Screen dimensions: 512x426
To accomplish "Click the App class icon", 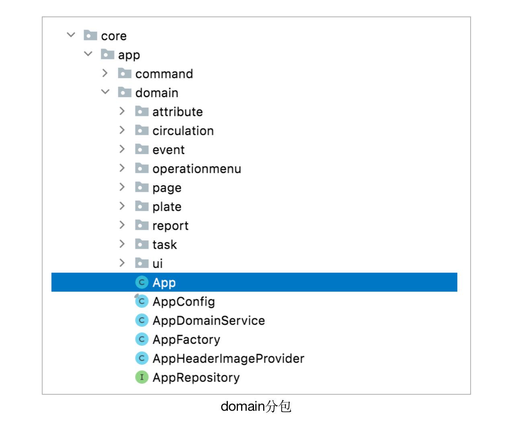I will 141,282.
